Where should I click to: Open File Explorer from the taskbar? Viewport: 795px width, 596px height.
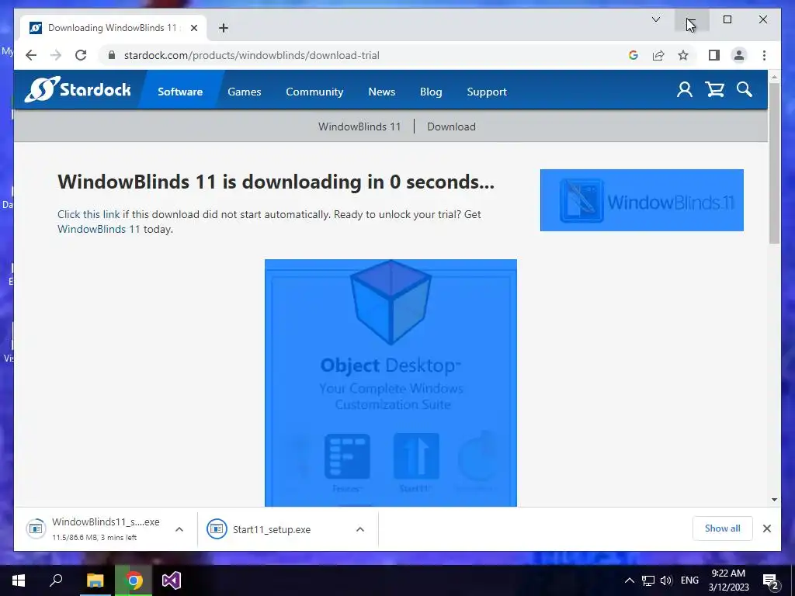tap(95, 580)
